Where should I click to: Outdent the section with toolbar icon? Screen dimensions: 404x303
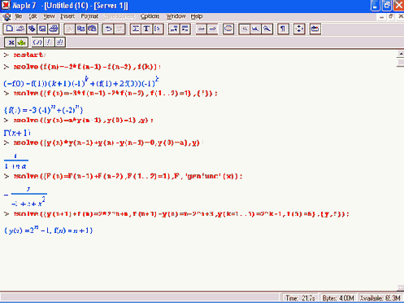(174, 29)
